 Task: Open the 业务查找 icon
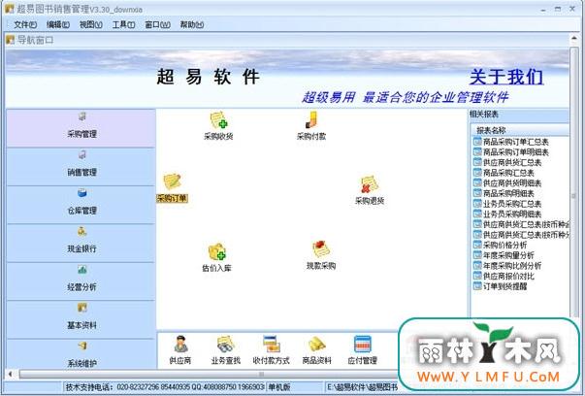pos(226,349)
